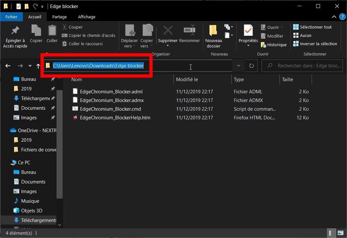
Task: Switch to the Partage tab
Action: point(59,17)
